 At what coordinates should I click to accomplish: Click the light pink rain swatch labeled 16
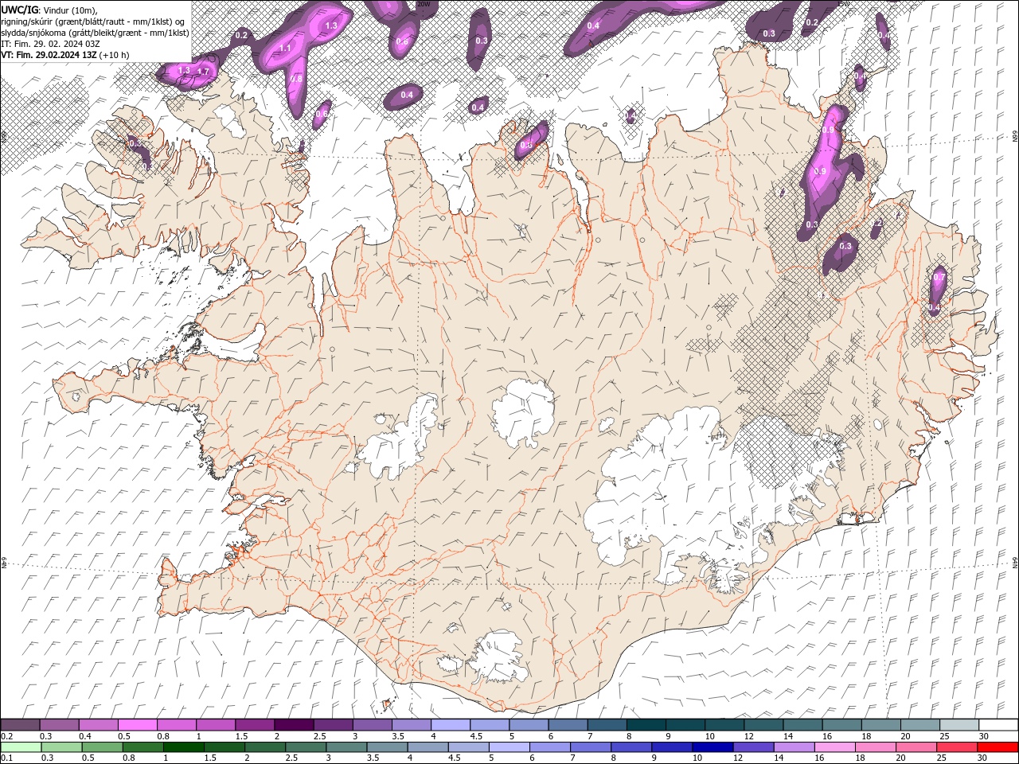coord(834,747)
